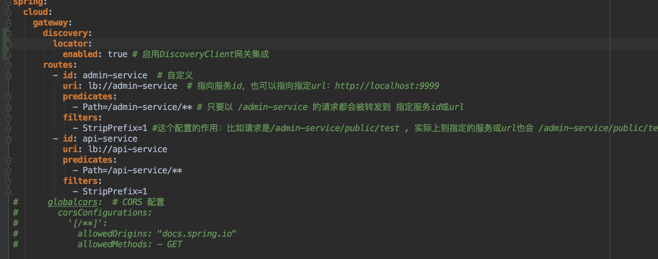The height and width of the screenshot is (259, 658).
Task: Click the first StripPrefix=1 filter
Action: (115, 128)
